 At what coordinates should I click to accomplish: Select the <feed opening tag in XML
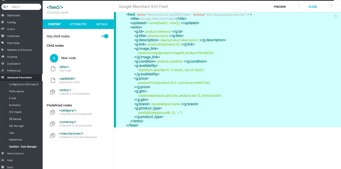pyautogui.click(x=131, y=14)
